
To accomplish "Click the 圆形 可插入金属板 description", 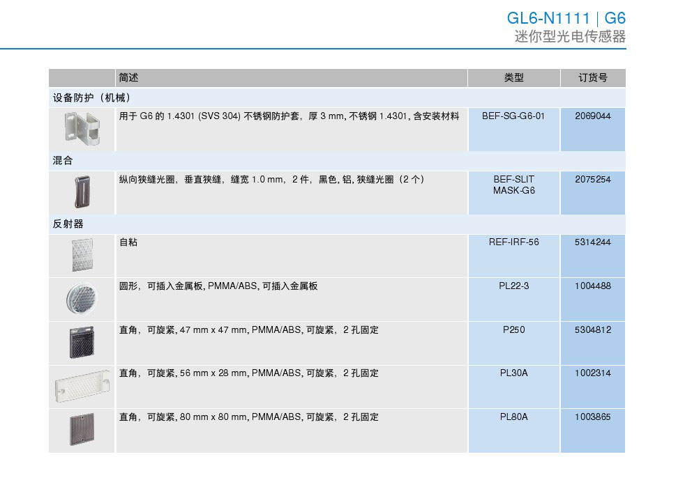I will tap(218, 286).
